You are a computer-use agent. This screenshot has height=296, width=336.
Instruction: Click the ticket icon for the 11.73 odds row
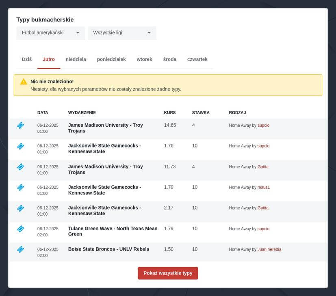21,167
